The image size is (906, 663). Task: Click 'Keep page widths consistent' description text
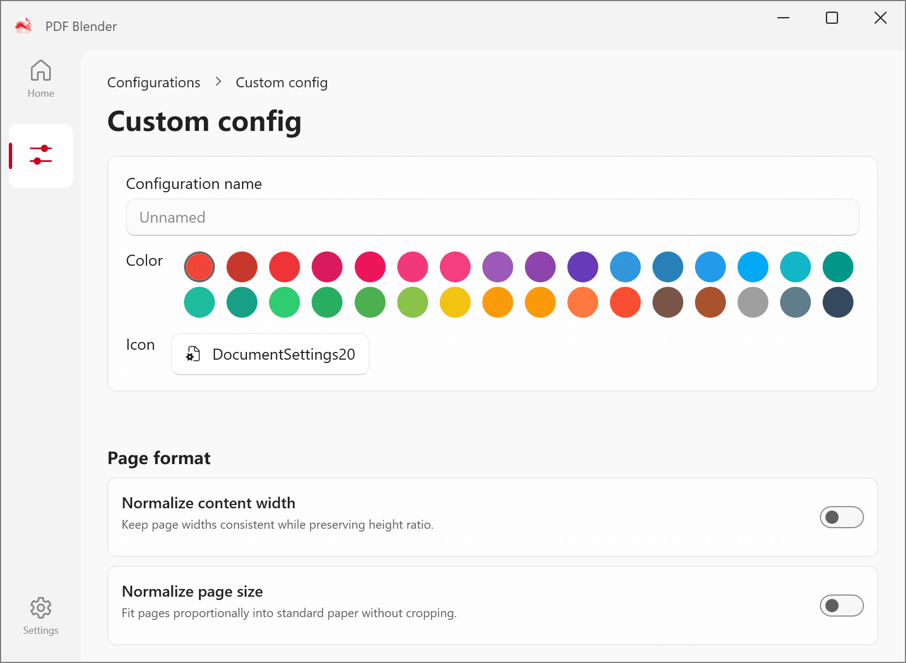tap(277, 524)
